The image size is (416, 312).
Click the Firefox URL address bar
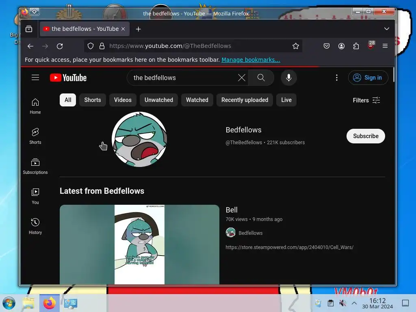point(194,46)
